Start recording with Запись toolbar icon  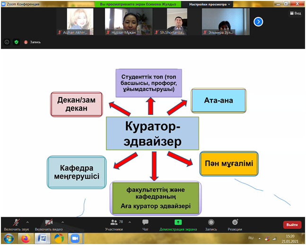coord(211,224)
